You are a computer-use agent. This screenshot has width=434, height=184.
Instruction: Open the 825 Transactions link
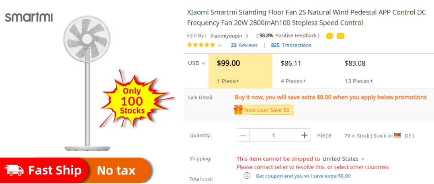[291, 45]
